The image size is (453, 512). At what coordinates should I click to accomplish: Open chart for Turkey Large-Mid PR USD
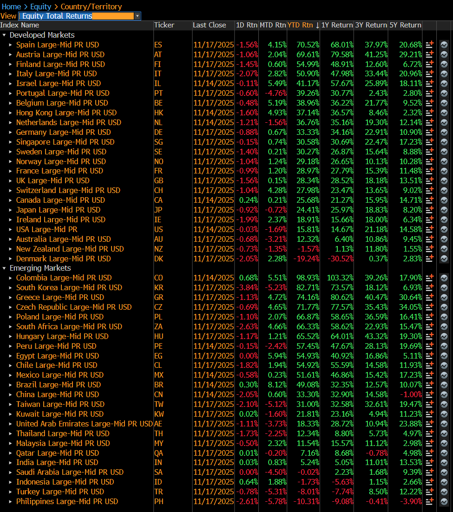[x=444, y=492]
